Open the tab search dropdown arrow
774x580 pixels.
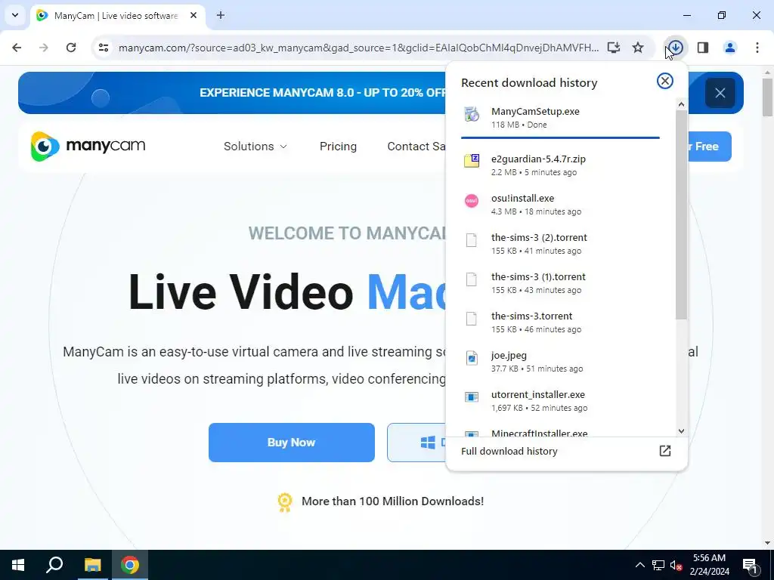[15, 15]
